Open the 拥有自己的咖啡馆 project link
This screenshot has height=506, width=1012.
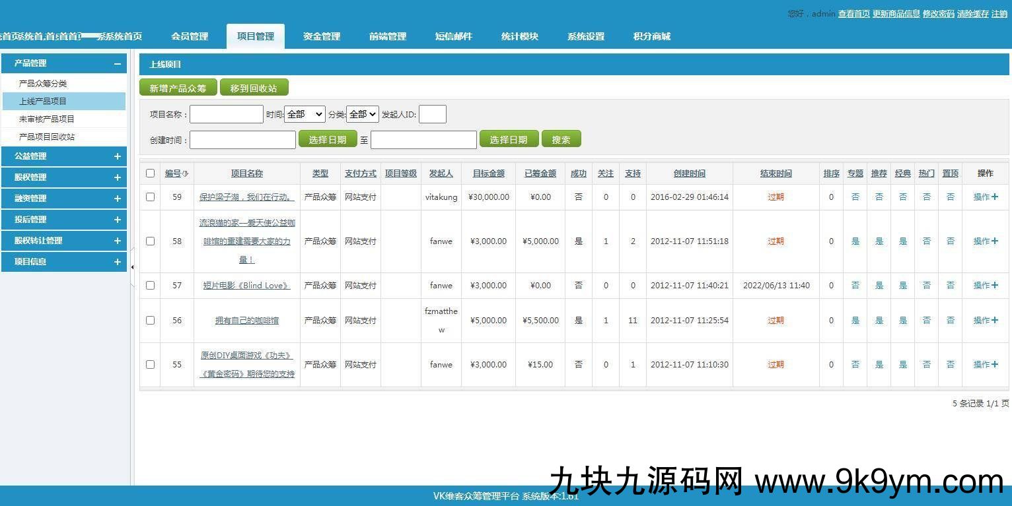click(246, 321)
